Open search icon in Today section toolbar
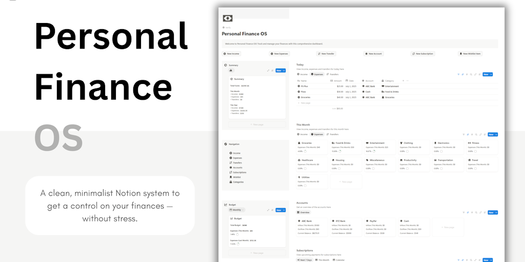The width and height of the screenshot is (525, 262). click(x=471, y=75)
